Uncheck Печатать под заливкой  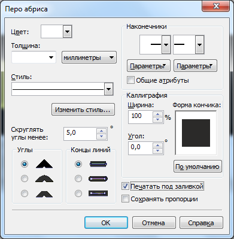125,186
